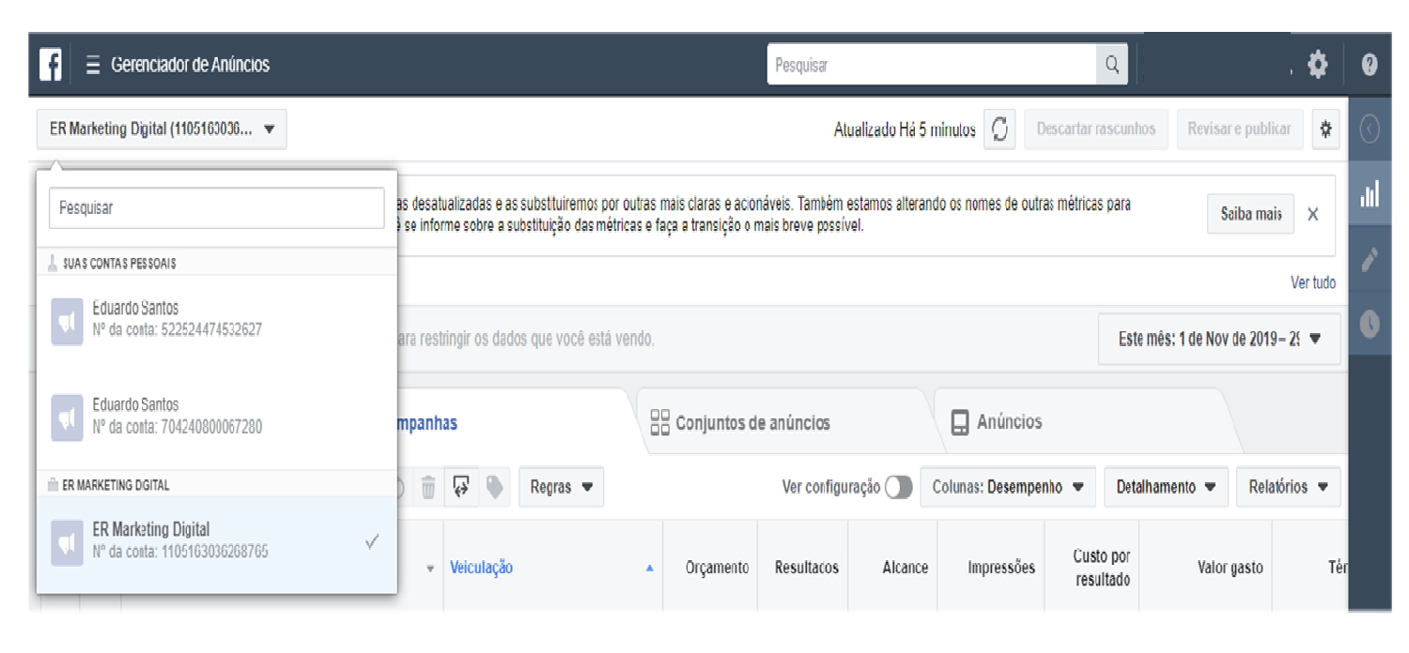This screenshot has width=1409, height=653.
Task: Click the magnifier search icon in top bar
Action: pyautogui.click(x=1111, y=65)
